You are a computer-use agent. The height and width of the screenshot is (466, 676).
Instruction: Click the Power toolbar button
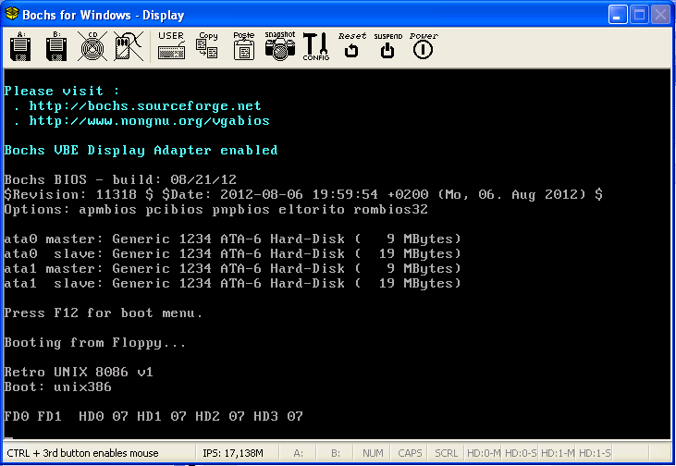pos(424,45)
